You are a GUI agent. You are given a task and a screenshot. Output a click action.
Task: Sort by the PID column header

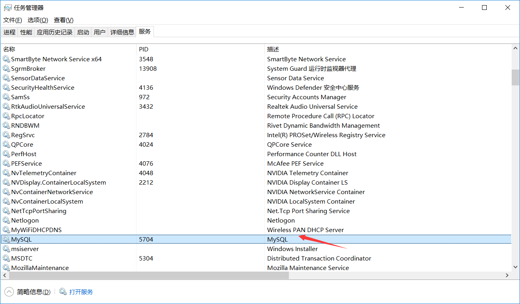pos(200,49)
